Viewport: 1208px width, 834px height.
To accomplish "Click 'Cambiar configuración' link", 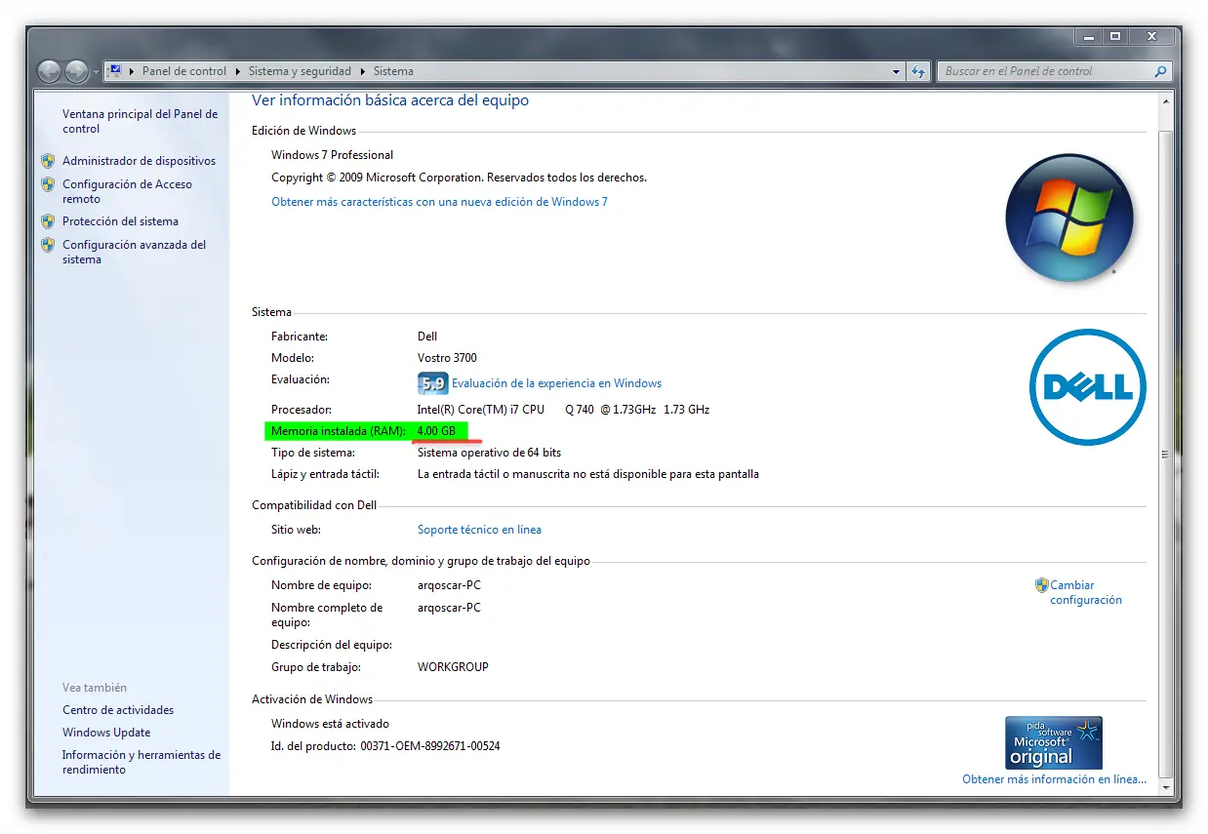I will tap(1086, 592).
